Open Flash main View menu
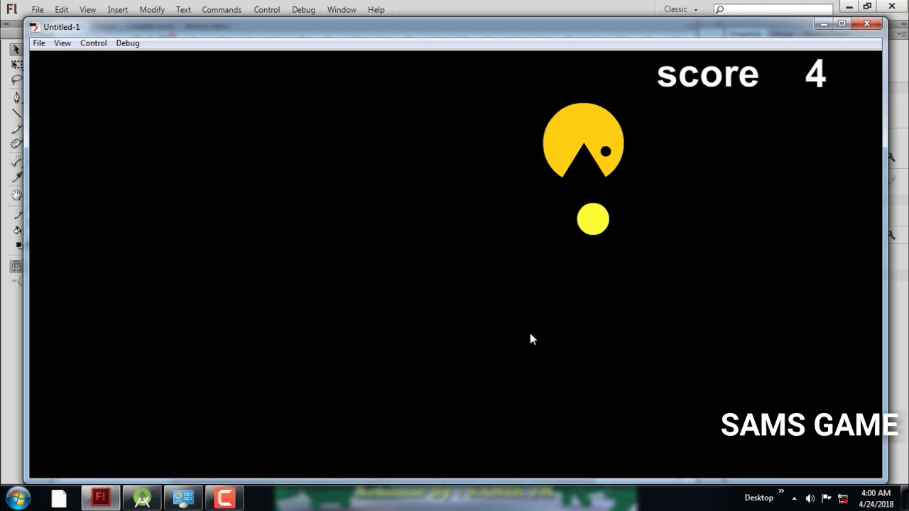Image resolution: width=909 pixels, height=511 pixels. (x=87, y=10)
